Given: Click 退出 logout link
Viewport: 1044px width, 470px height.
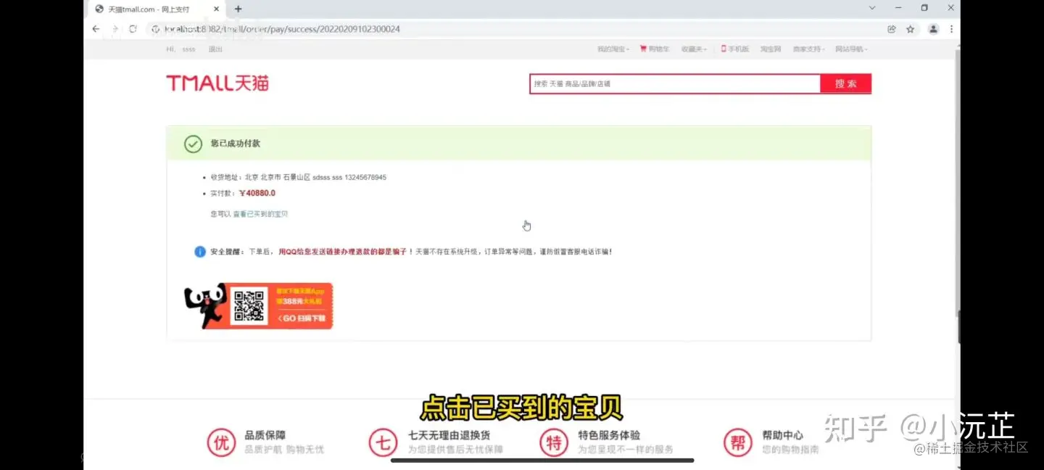Looking at the screenshot, I should tap(215, 49).
